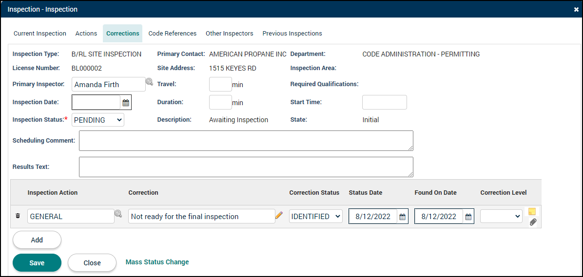Click the paperclip attachment icon
Viewport: 583px width, 277px height.
click(x=533, y=222)
